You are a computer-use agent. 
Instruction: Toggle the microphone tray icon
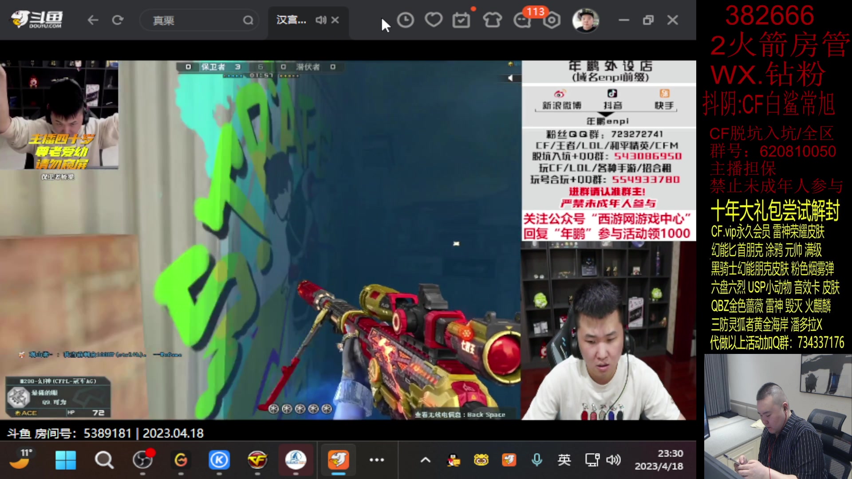pyautogui.click(x=537, y=460)
